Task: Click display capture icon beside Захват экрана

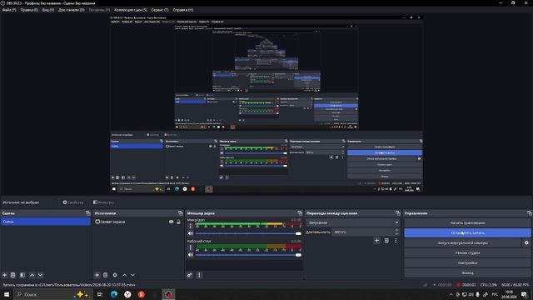Action: [x=97, y=222]
